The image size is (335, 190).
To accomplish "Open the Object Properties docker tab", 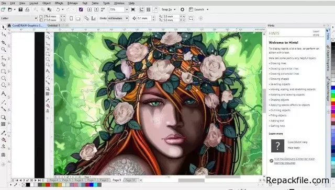I will pyautogui.click(x=328, y=58).
